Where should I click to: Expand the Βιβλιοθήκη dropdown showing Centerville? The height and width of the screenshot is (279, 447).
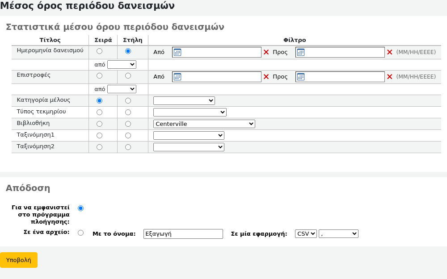click(204, 124)
